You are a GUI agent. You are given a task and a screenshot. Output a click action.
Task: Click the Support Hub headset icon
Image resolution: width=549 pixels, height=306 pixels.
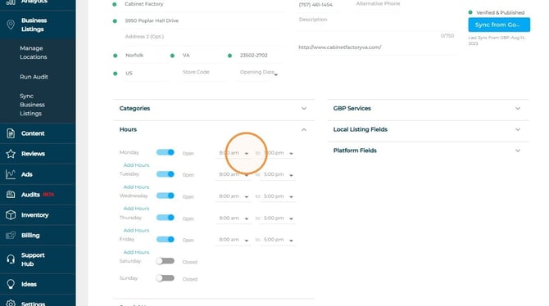tap(11, 259)
